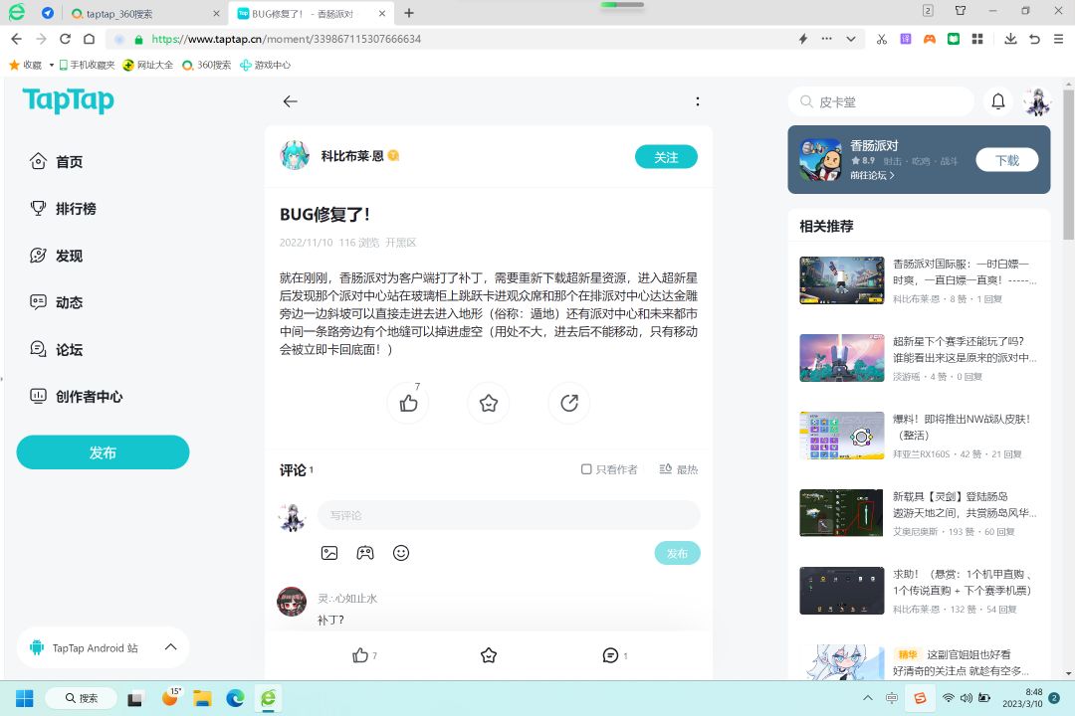Image resolution: width=1075 pixels, height=716 pixels.
Task: Open 科比布莱·恩 author avatar
Action: [295, 155]
